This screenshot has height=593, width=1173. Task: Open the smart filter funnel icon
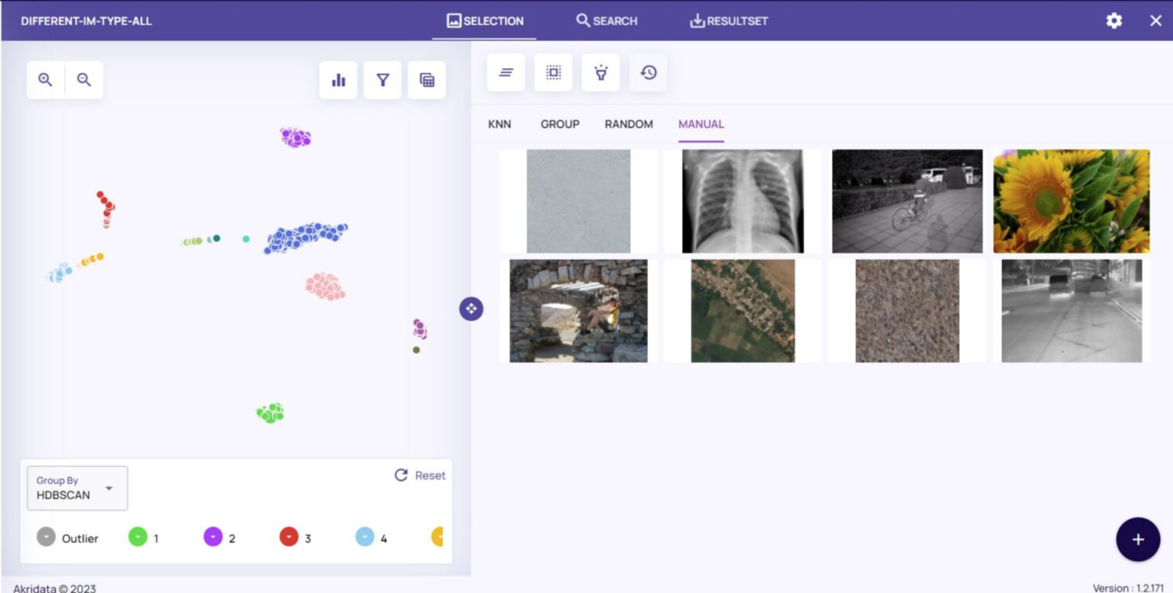tap(600, 72)
